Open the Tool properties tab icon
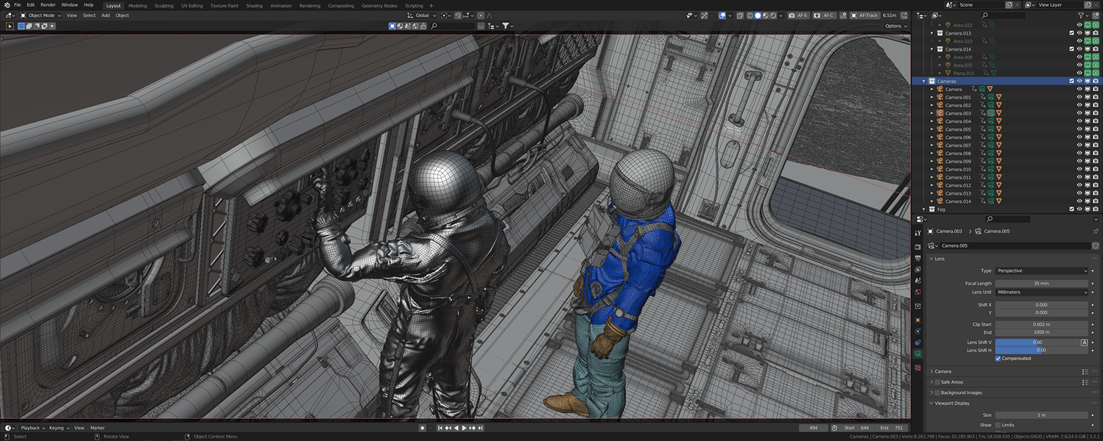 click(x=917, y=233)
